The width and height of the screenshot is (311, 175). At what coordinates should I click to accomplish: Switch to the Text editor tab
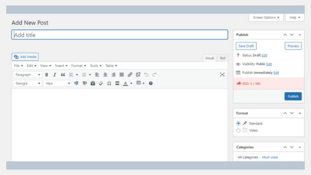tap(222, 58)
